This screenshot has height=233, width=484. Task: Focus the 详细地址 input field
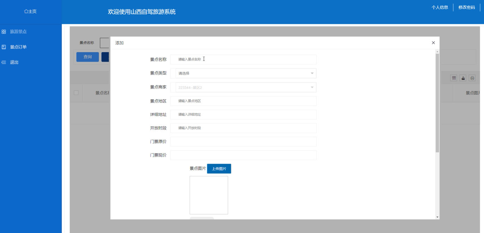pyautogui.click(x=243, y=114)
